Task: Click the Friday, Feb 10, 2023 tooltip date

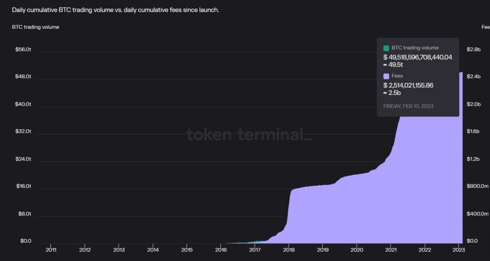Action: tap(408, 106)
